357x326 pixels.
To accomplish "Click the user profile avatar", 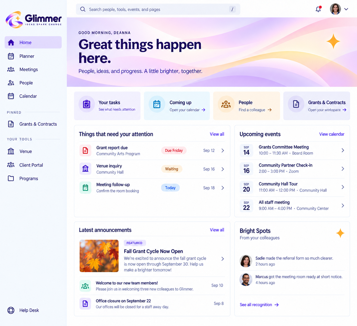I will click(335, 9).
